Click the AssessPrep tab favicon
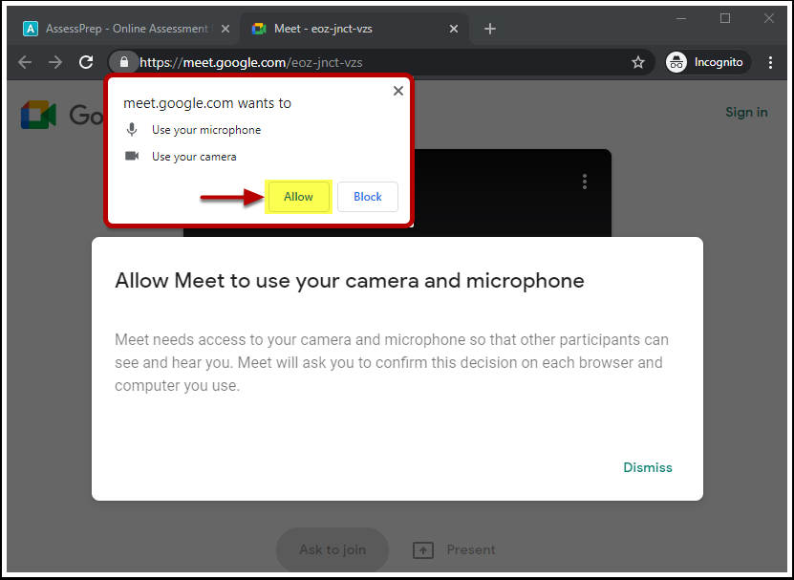 pos(31,29)
